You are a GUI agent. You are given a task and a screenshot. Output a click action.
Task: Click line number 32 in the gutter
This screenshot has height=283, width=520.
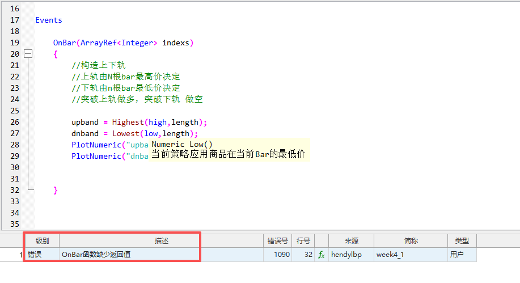(x=15, y=190)
